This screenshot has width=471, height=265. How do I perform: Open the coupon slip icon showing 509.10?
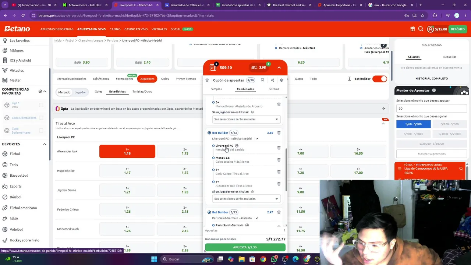(213, 67)
